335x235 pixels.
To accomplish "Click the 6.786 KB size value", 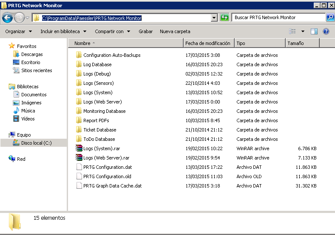I will coord(307,148).
